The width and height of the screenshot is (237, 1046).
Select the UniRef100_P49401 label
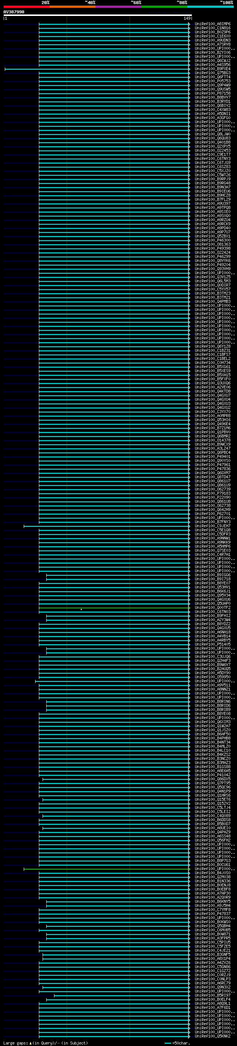click(x=213, y=457)
